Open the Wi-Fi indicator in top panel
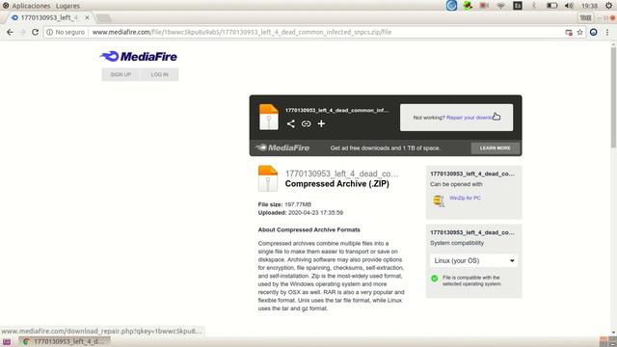 pyautogui.click(x=500, y=6)
